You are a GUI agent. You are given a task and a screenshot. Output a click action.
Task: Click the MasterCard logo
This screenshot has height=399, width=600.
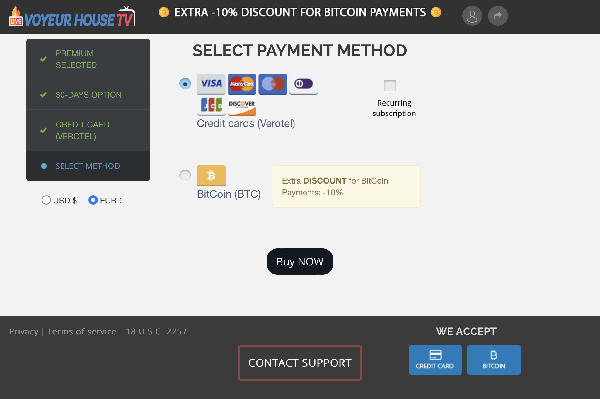pos(242,84)
